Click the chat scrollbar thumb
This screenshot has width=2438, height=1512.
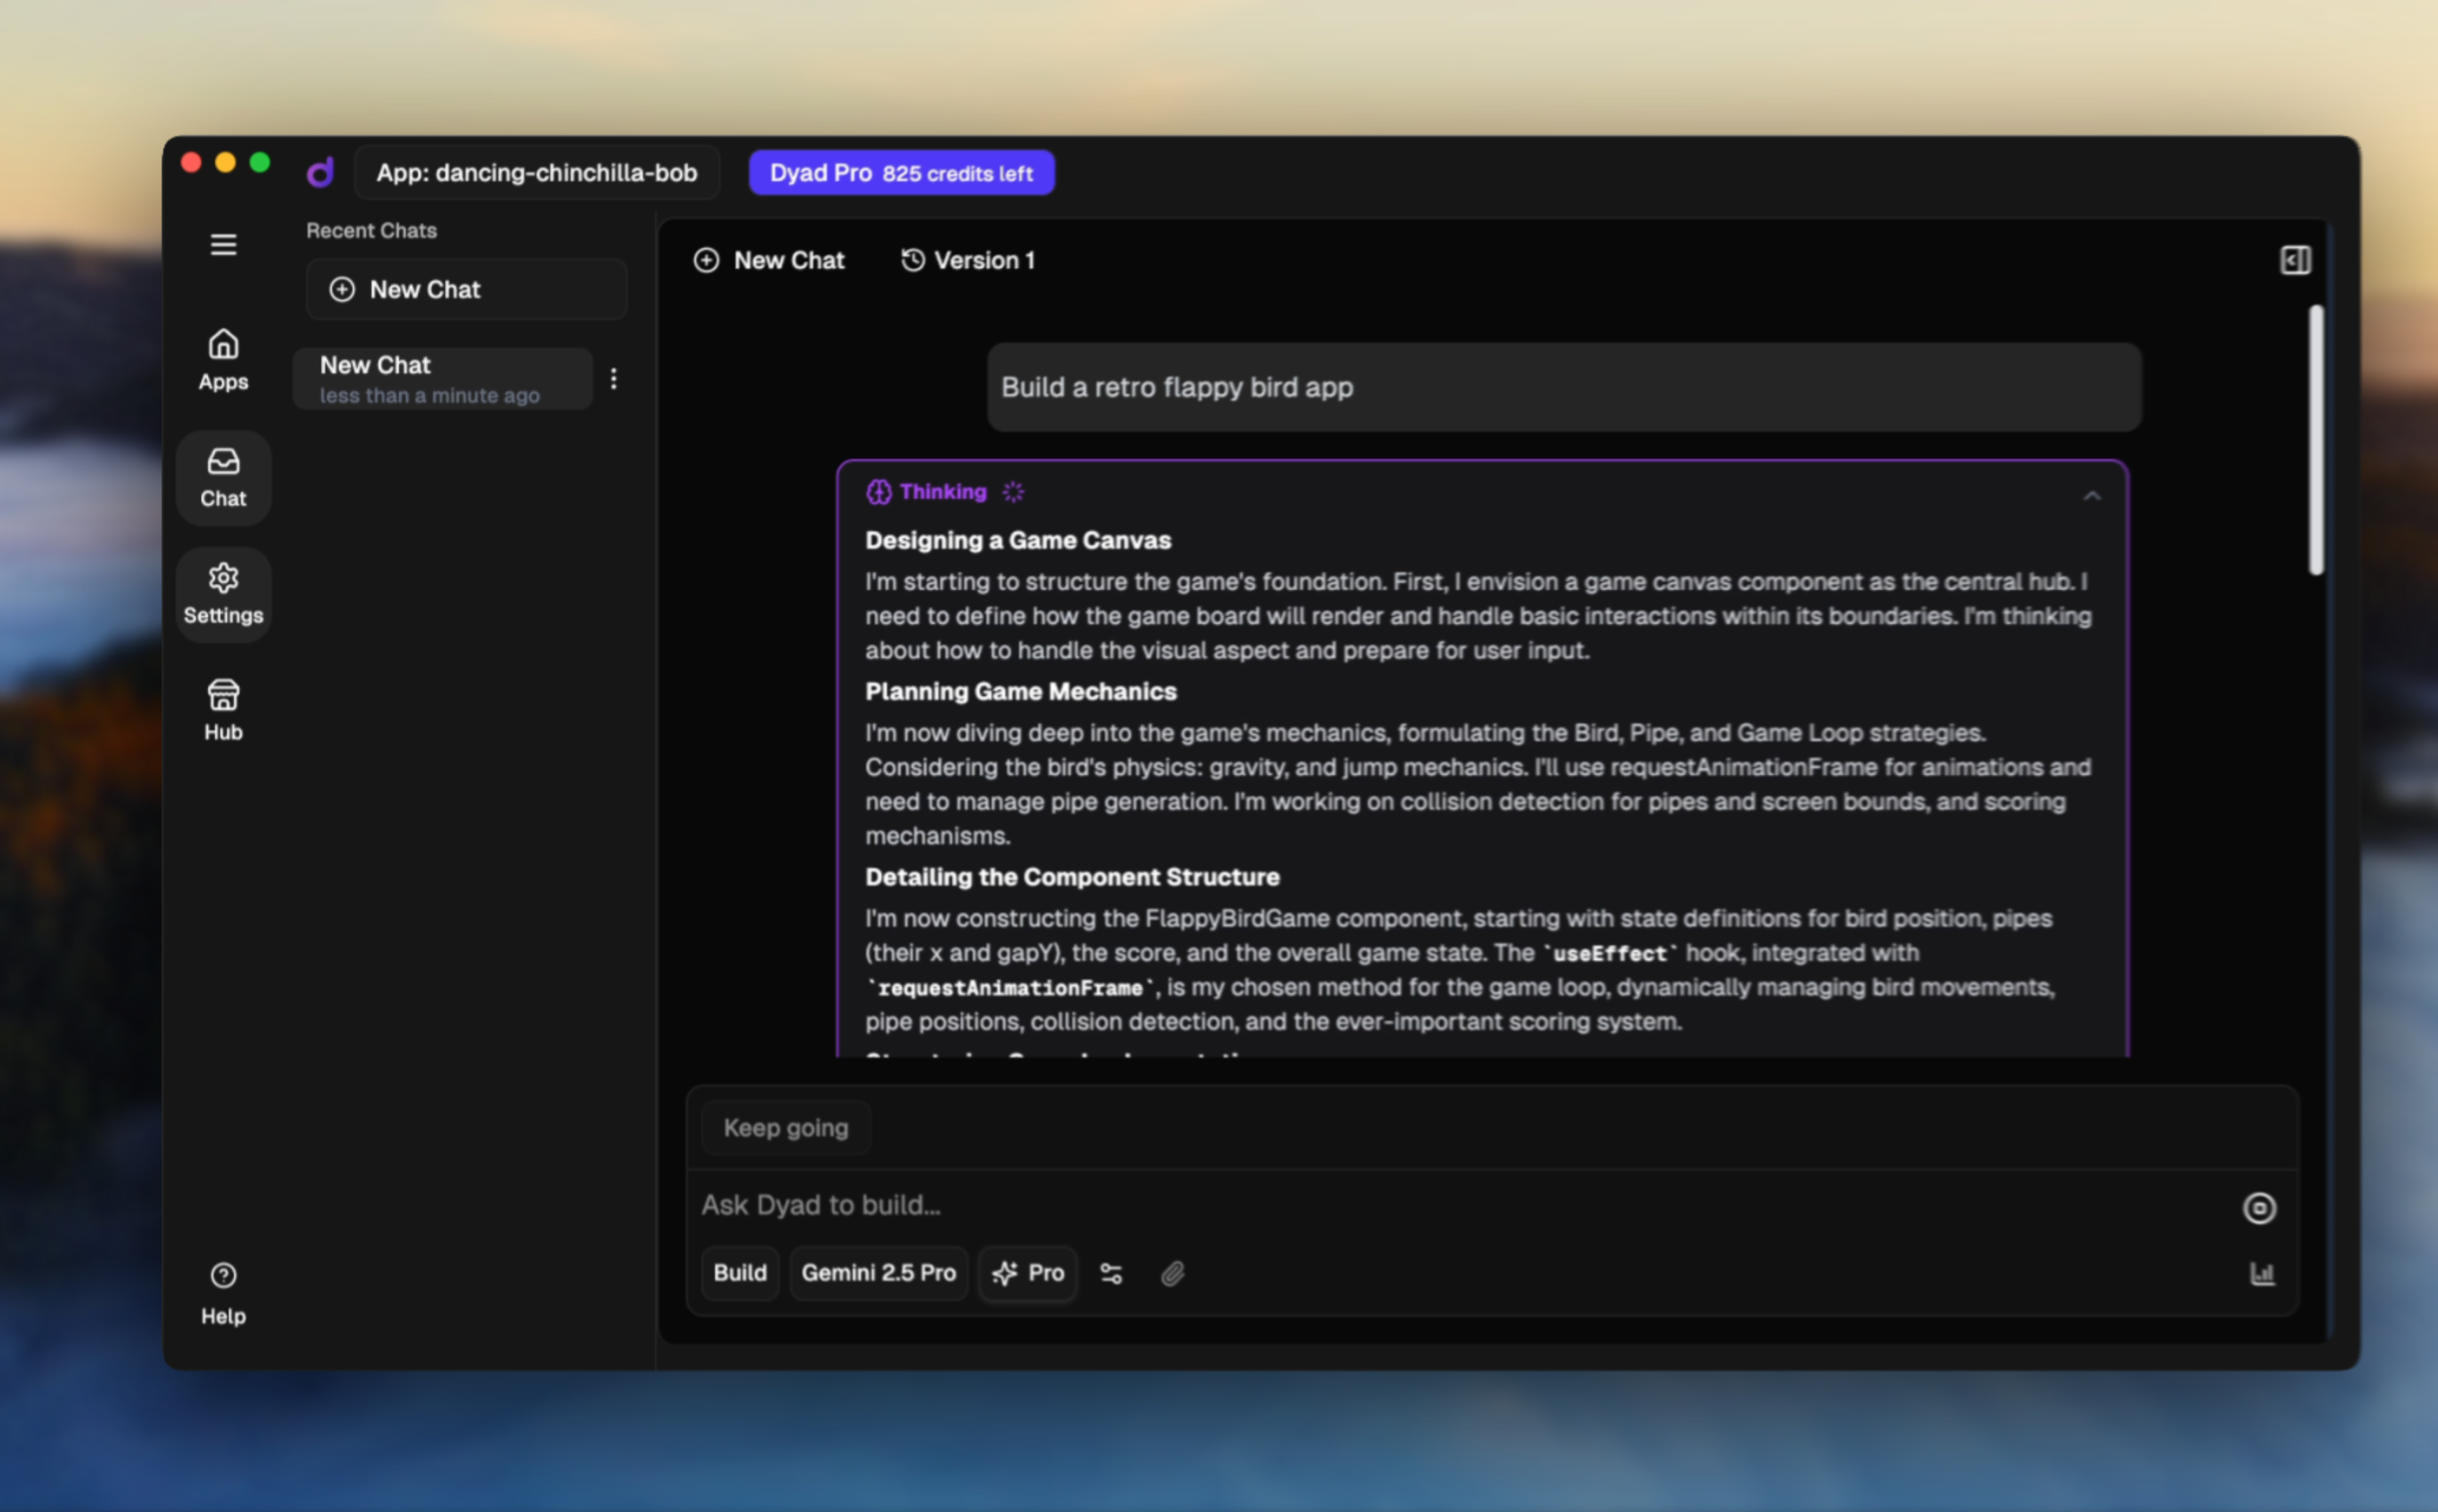(x=2316, y=440)
